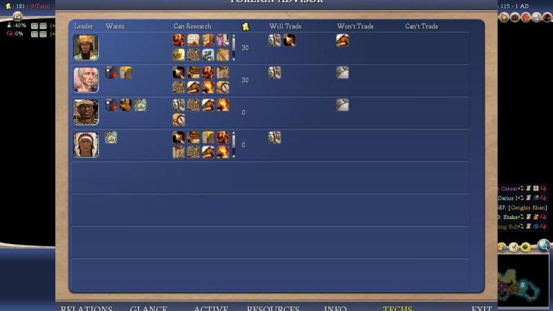Screen dimensions: 553x311
Task: Click the currency banknote tech Shaka wants
Action: click(140, 105)
